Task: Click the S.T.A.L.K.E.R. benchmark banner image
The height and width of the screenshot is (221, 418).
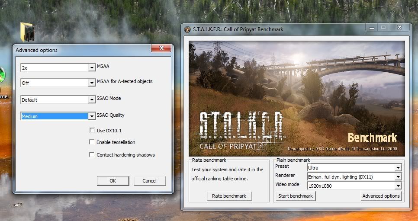Action: (297, 99)
